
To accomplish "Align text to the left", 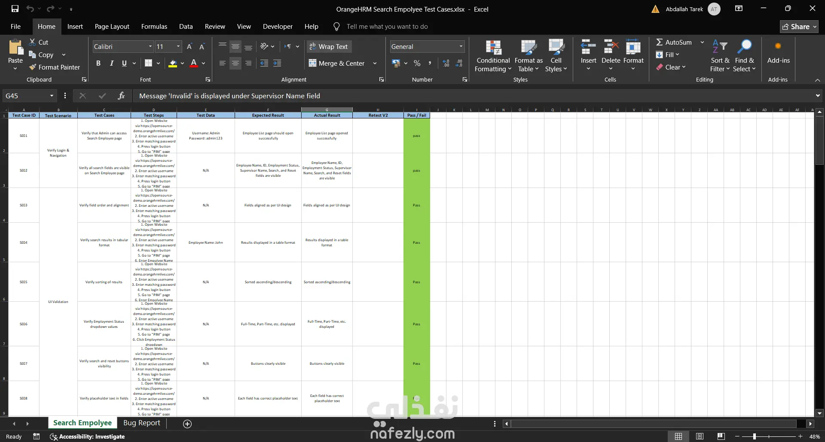I will [x=222, y=63].
